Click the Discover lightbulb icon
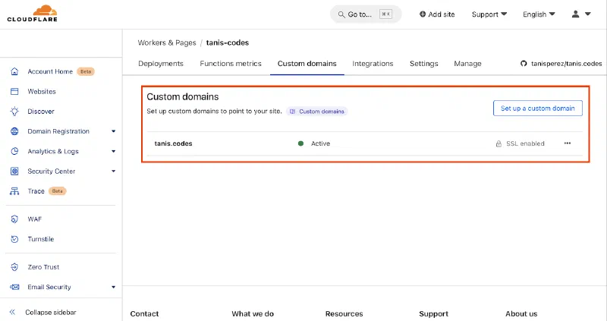607x321 pixels. point(14,112)
